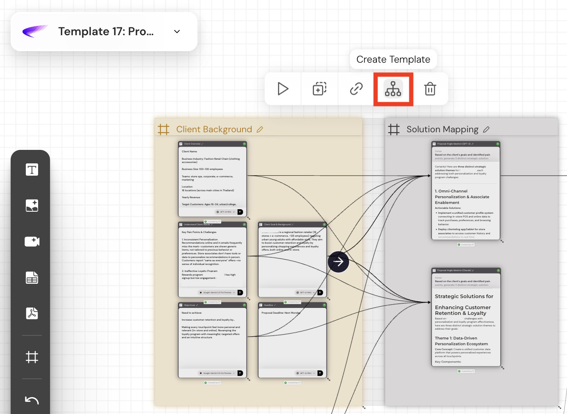The width and height of the screenshot is (567, 414).
Task: Select the video camera tool in sidebar
Action: (32, 242)
